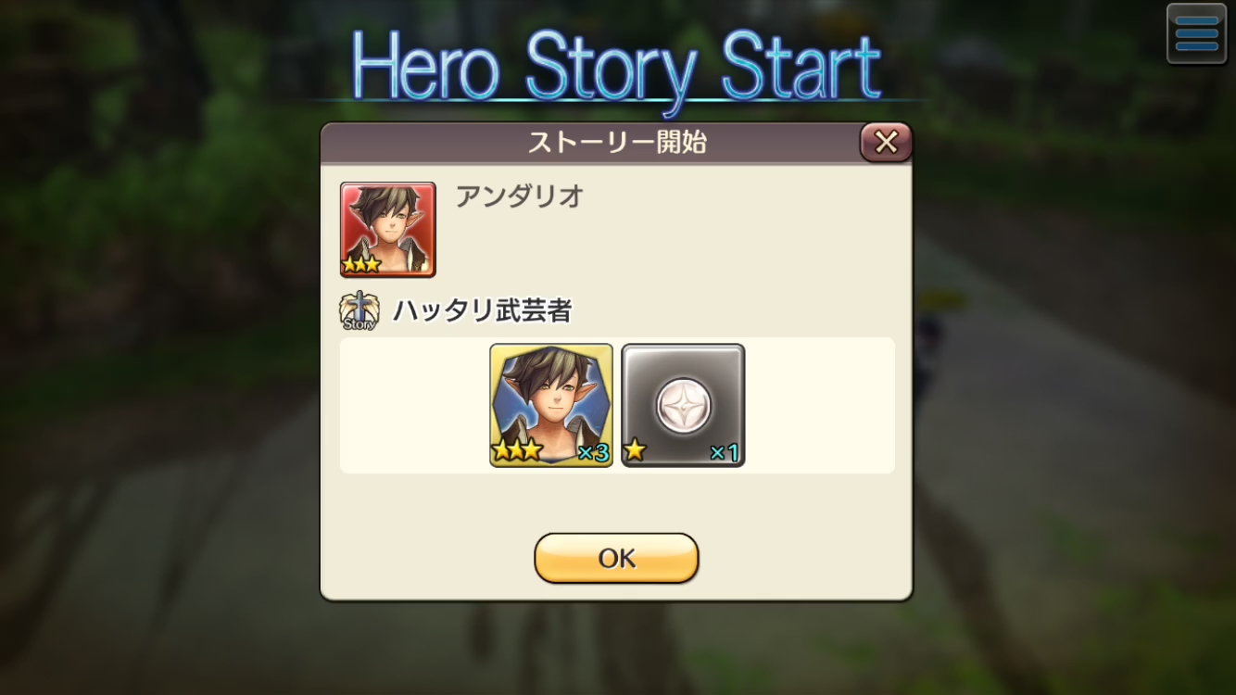Tap the ×3 quantity on hero shard

(x=593, y=453)
